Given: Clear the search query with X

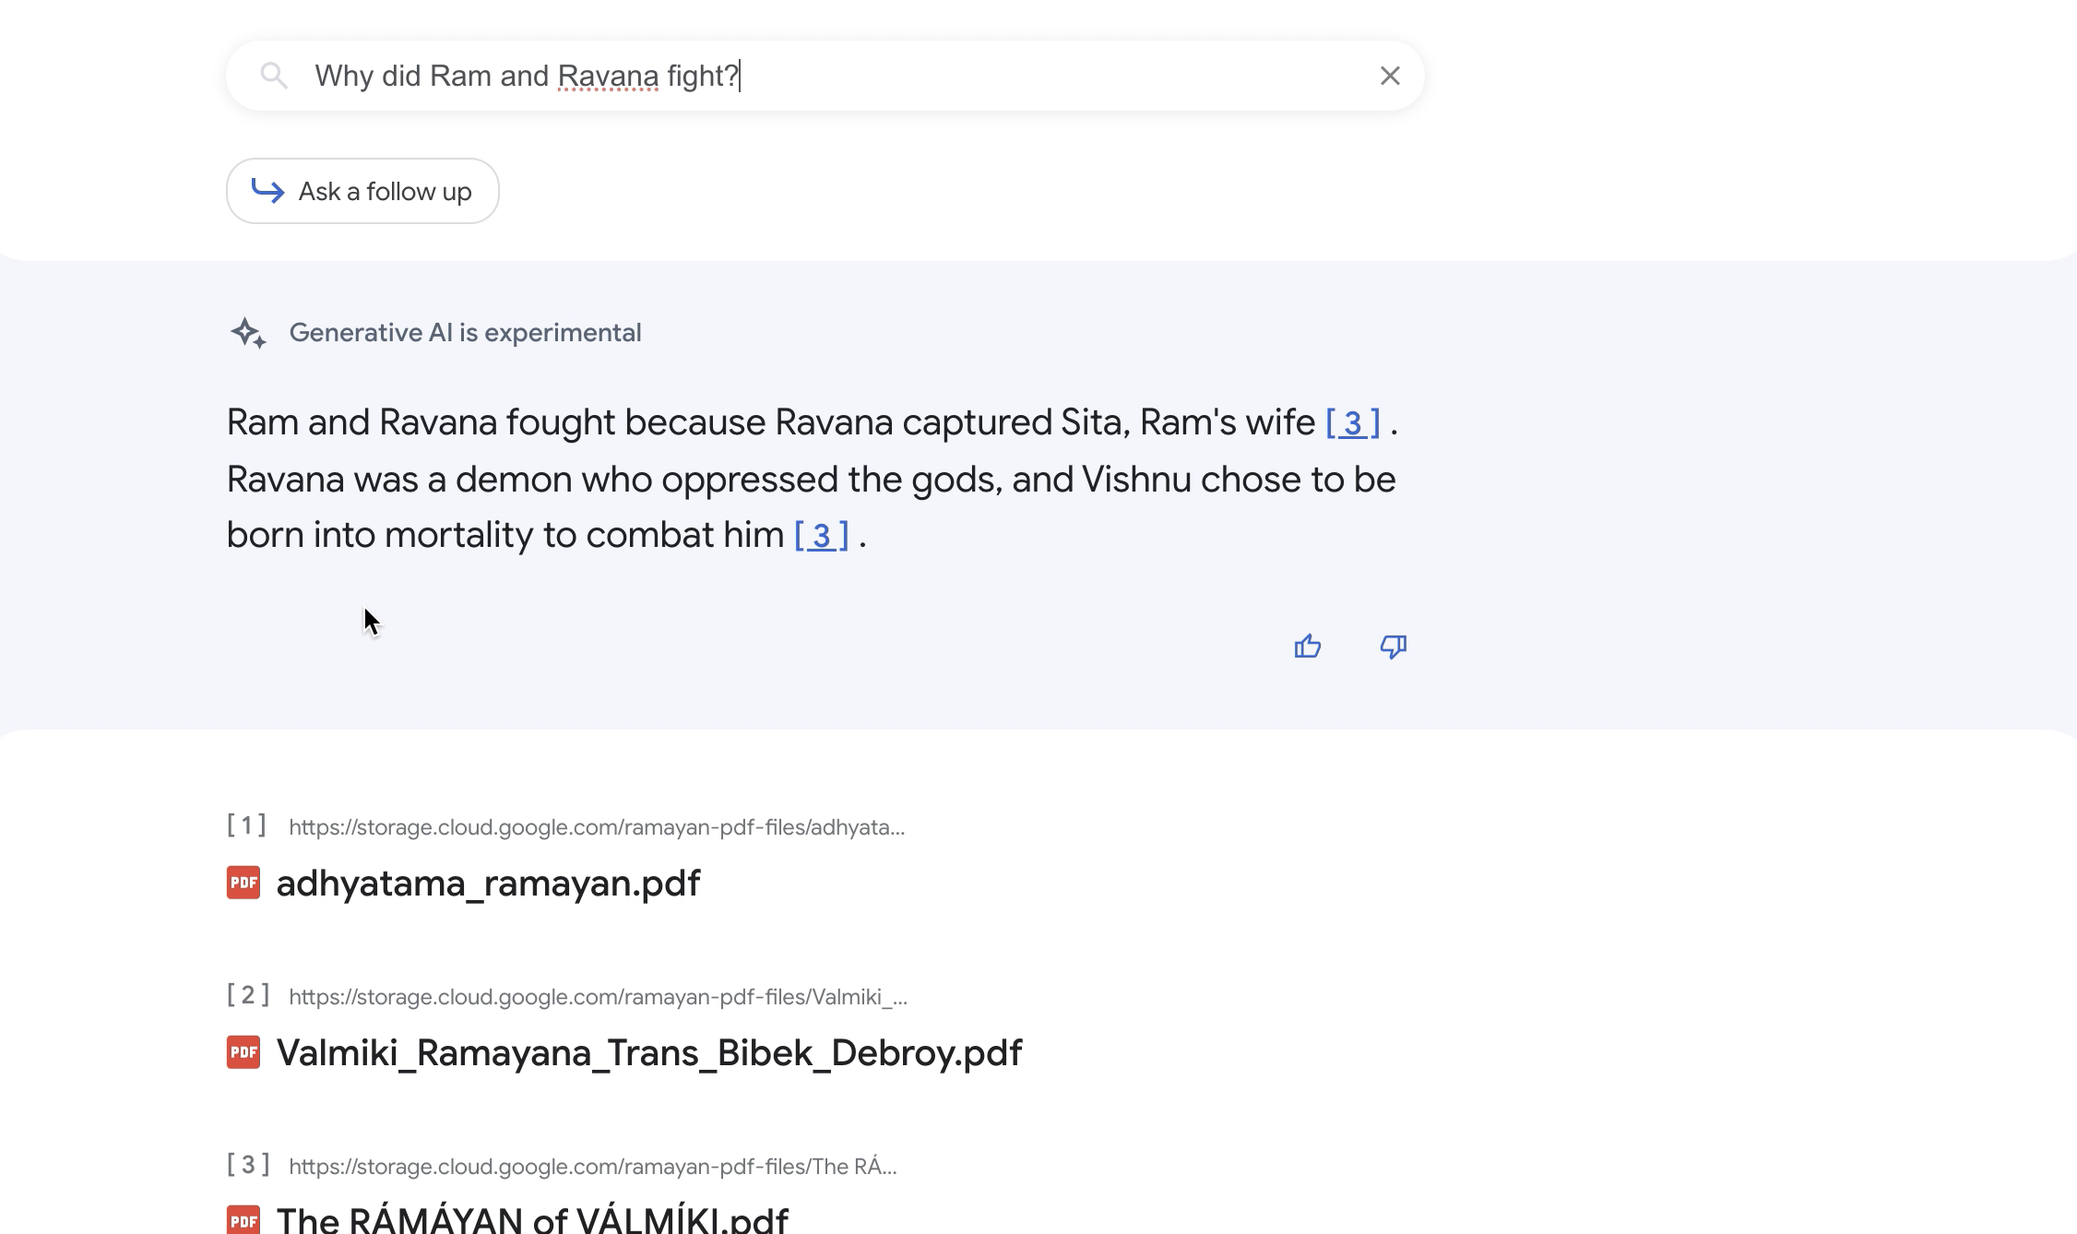Looking at the screenshot, I should 1389,76.
